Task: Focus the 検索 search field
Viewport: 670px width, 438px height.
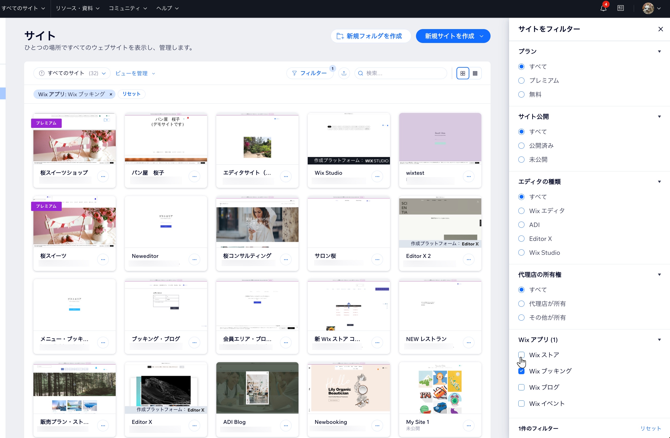Action: (x=401, y=73)
